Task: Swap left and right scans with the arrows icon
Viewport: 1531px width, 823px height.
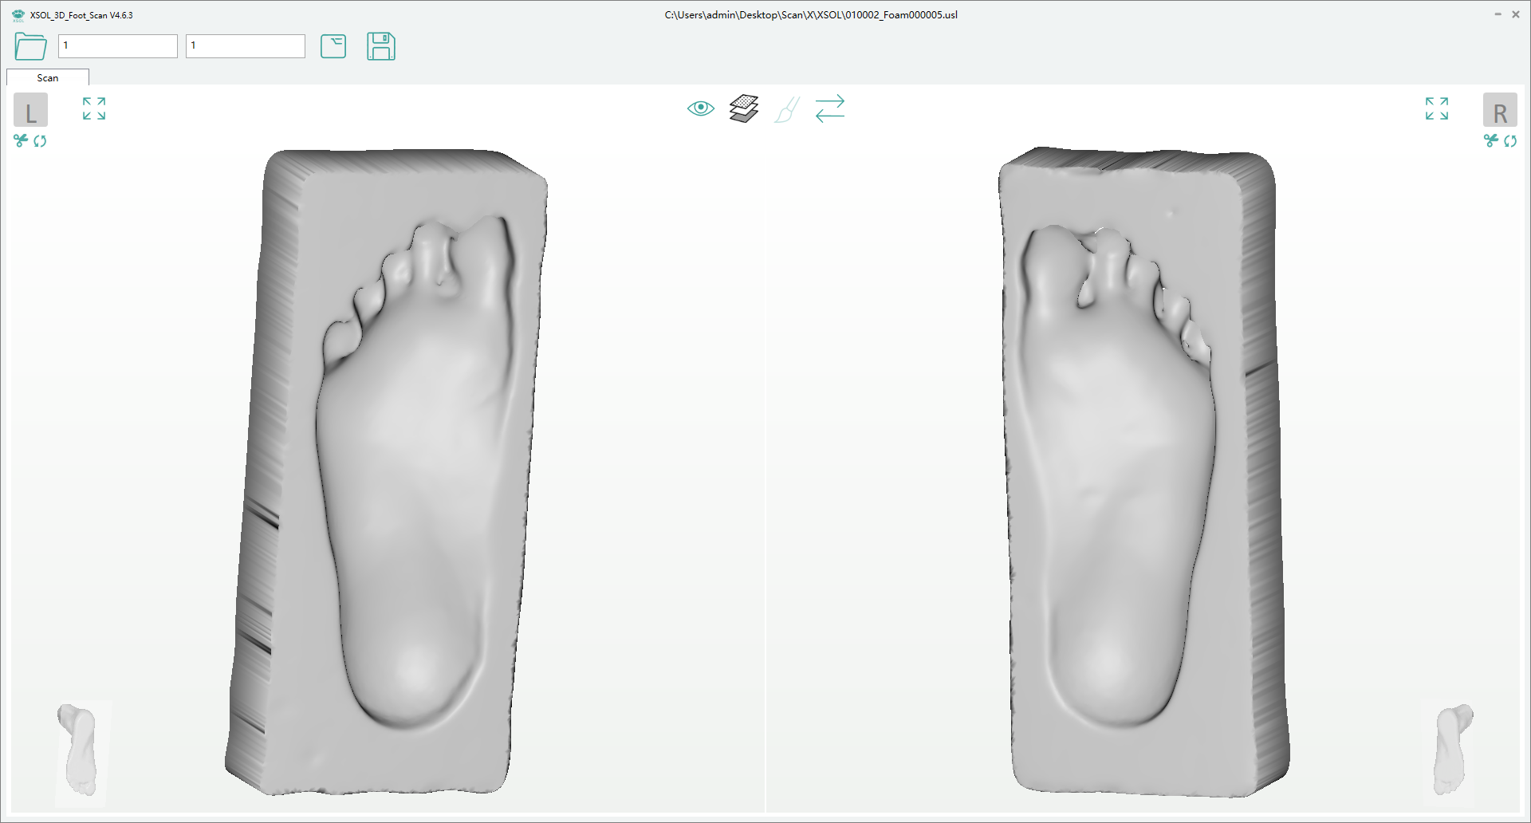Action: click(x=829, y=109)
